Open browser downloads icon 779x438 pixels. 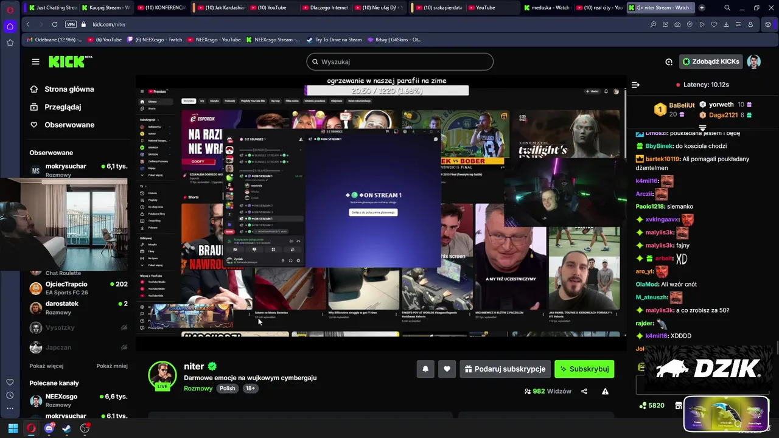[x=726, y=24]
